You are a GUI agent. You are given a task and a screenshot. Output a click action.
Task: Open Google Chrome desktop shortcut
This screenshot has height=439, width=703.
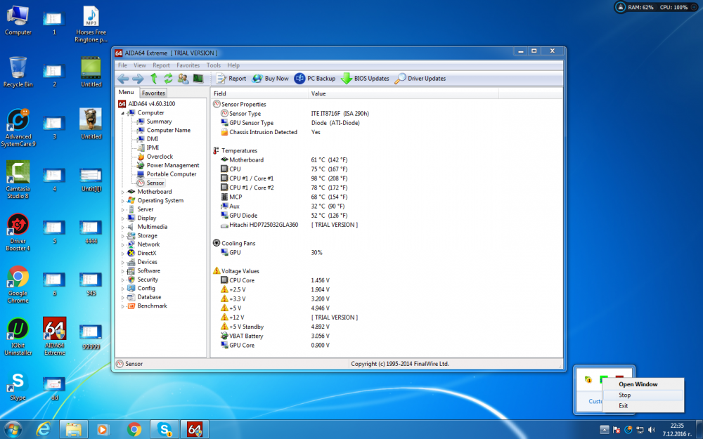click(x=18, y=285)
